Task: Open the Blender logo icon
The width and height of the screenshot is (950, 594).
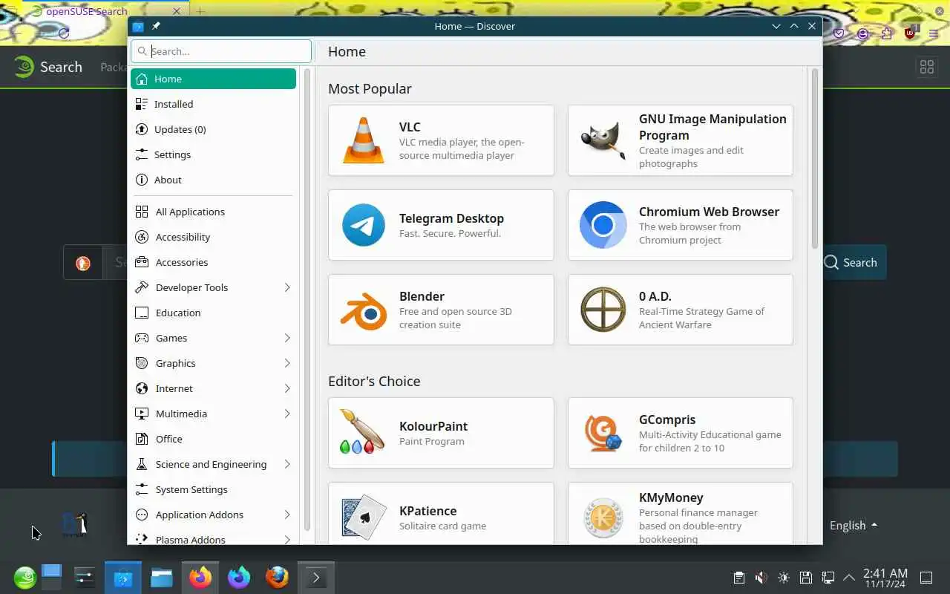Action: (x=364, y=310)
